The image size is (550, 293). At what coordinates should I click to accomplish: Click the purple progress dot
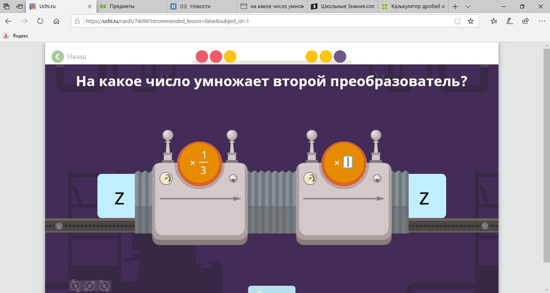click(x=340, y=57)
